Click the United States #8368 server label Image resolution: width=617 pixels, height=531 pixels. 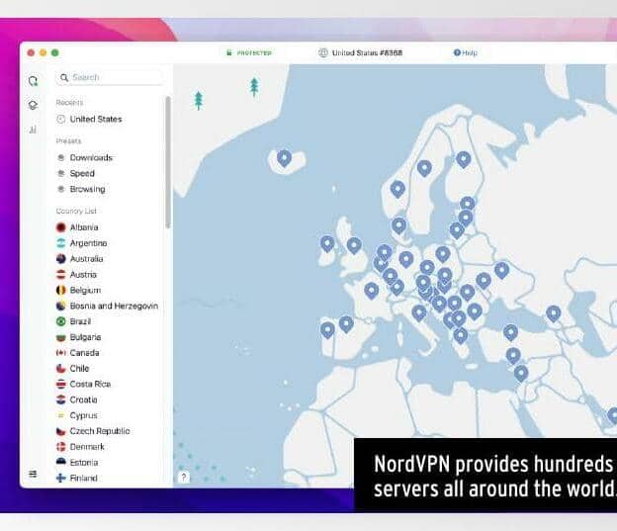point(361,52)
